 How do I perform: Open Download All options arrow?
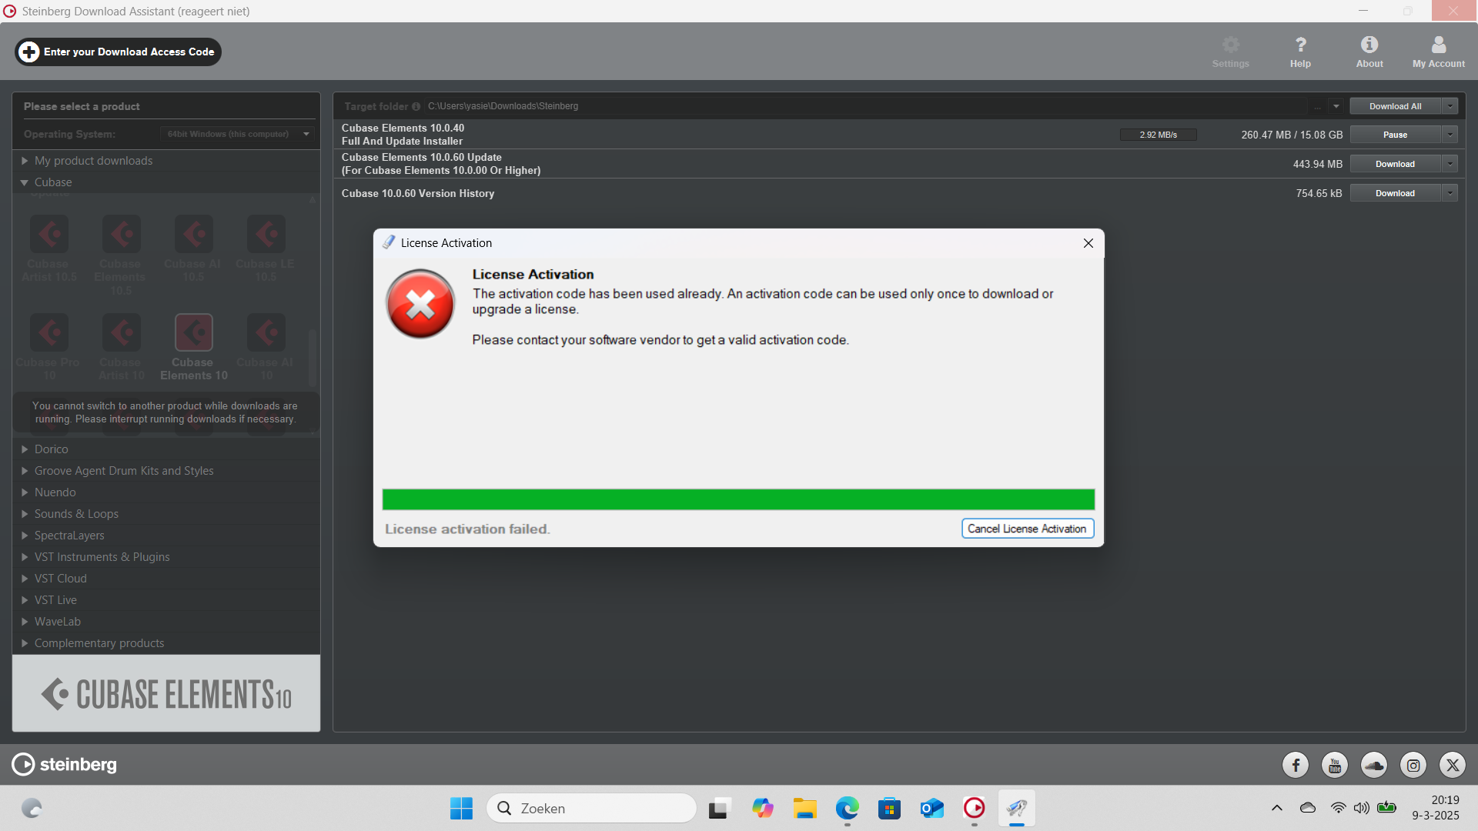(x=1450, y=106)
